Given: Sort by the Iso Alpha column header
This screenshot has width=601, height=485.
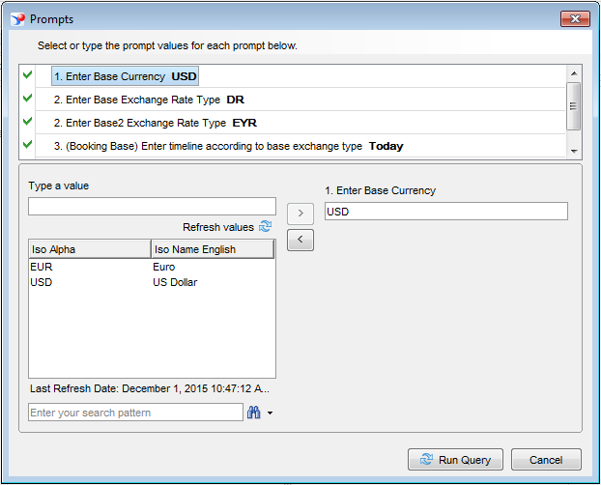Looking at the screenshot, I should pyautogui.click(x=89, y=249).
